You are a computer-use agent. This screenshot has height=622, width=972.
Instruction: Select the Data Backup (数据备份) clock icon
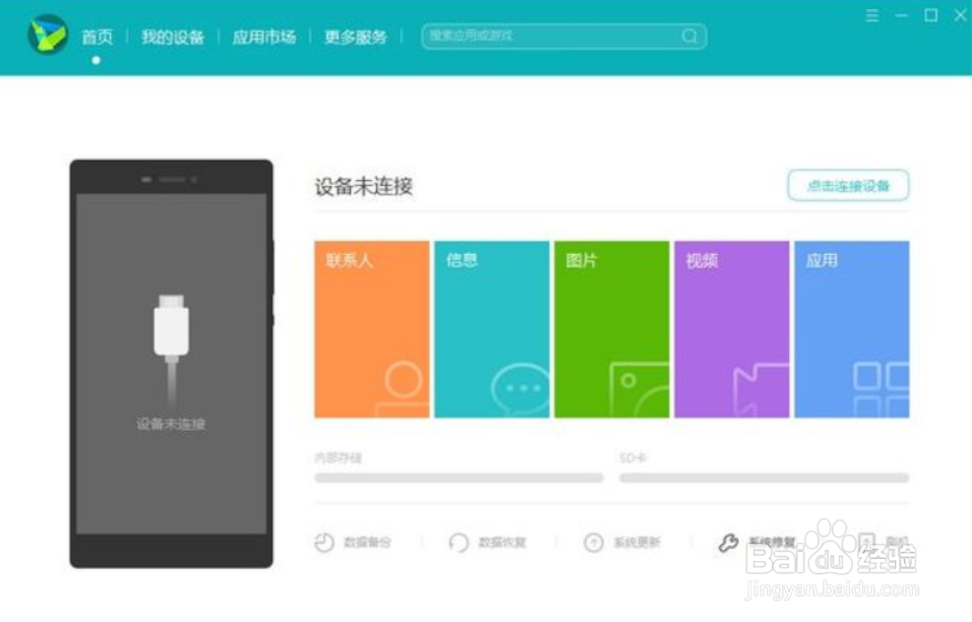point(325,542)
